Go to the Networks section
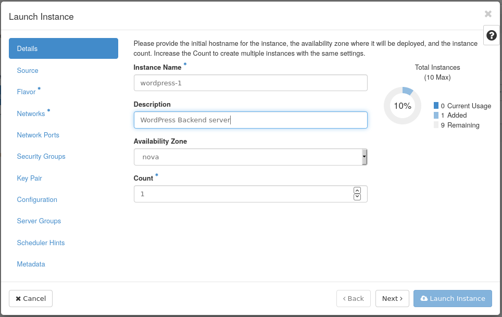This screenshot has width=502, height=317. tap(31, 113)
